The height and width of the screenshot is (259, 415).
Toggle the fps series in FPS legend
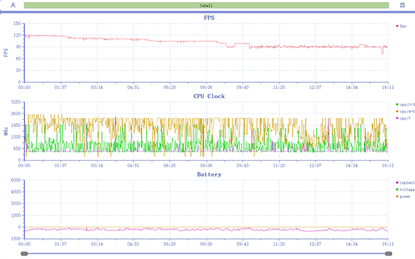point(401,26)
